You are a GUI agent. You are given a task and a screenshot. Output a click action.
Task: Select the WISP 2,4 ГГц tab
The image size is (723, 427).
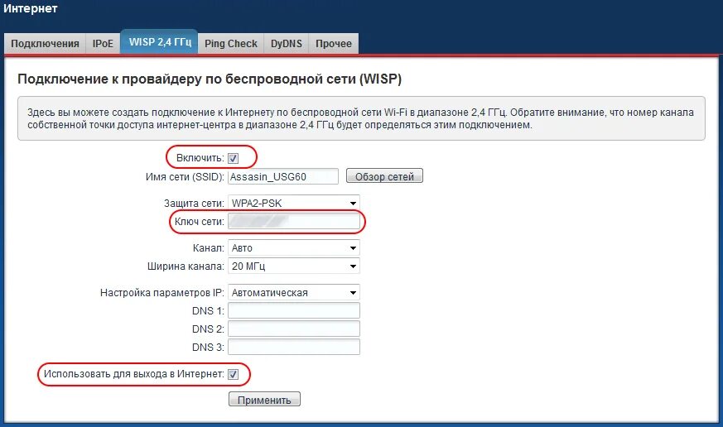pyautogui.click(x=160, y=42)
